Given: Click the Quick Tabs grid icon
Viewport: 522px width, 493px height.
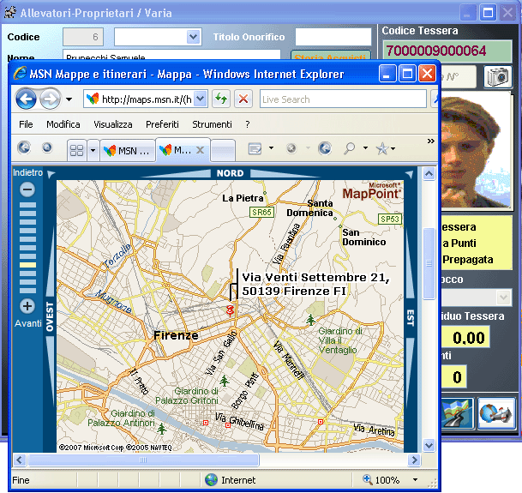Looking at the screenshot, I should [x=77, y=150].
